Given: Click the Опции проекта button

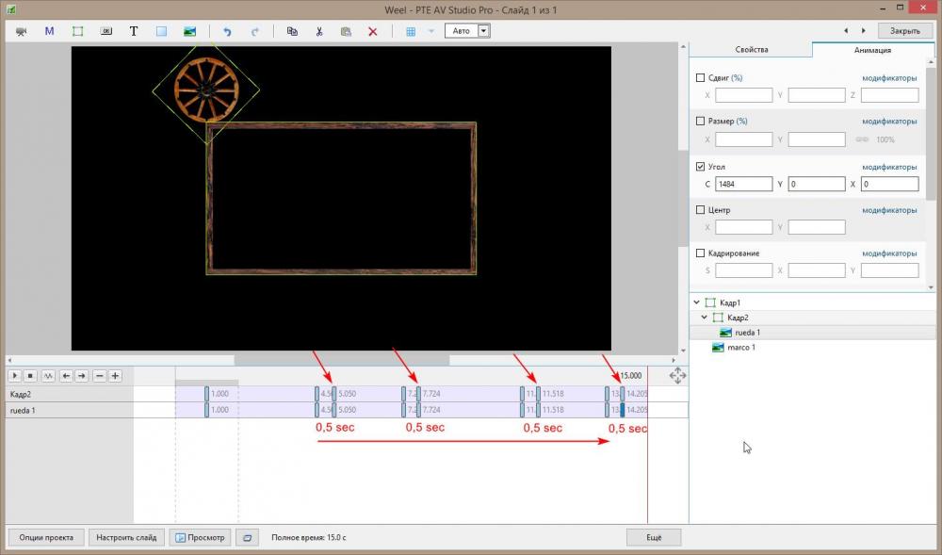Looking at the screenshot, I should pos(45,538).
